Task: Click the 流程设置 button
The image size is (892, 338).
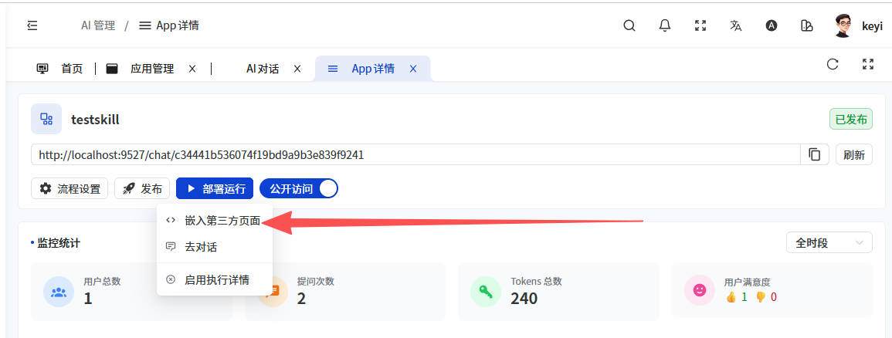Action: pyautogui.click(x=70, y=188)
